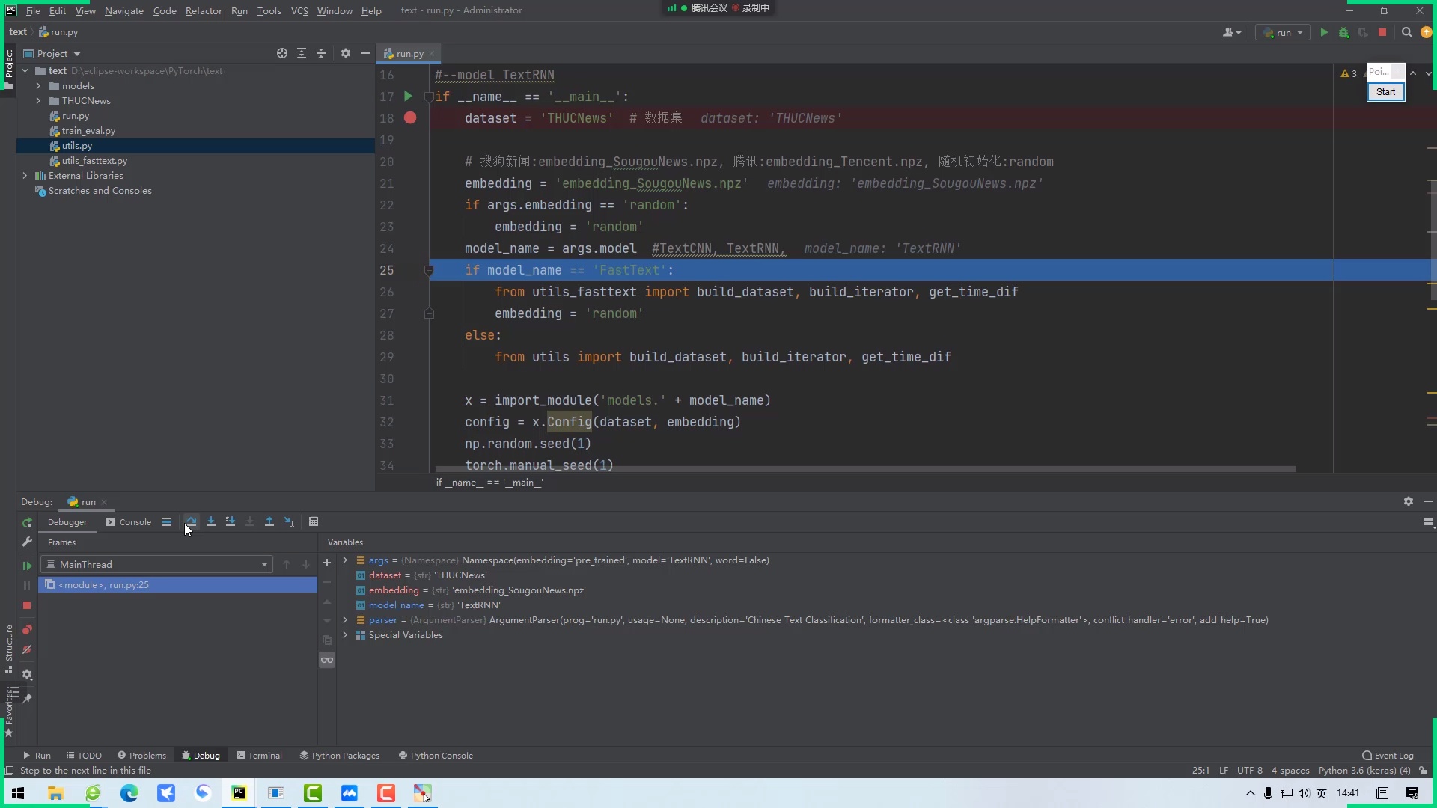Open the MainThread frames dropdown
The image size is (1437, 808).
click(264, 565)
